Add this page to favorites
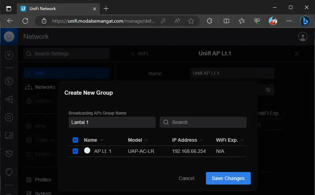 tap(191, 21)
